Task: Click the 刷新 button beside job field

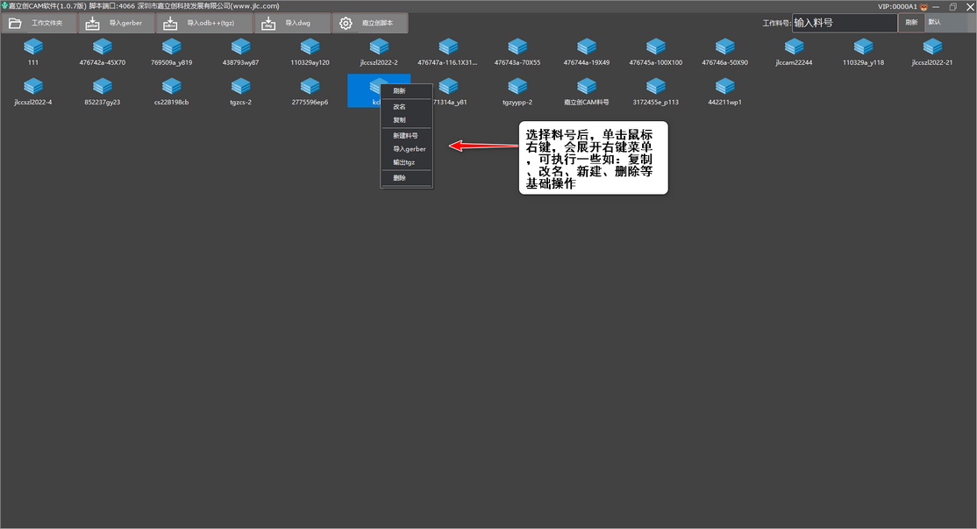Action: click(911, 23)
